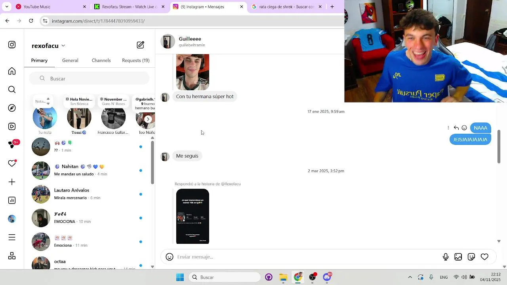This screenshot has width=507, height=285.
Task: Open Feli conversation saying EMOCIONA
Action: coord(89,218)
